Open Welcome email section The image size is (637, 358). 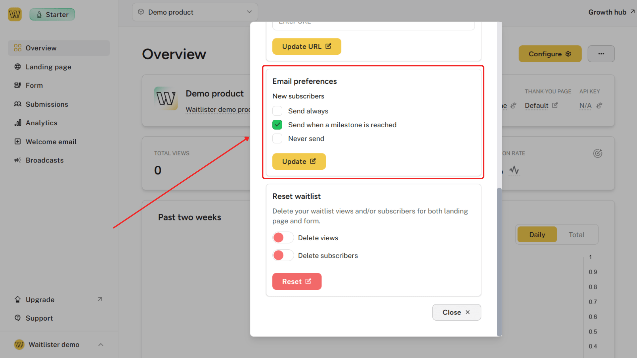coord(59,142)
